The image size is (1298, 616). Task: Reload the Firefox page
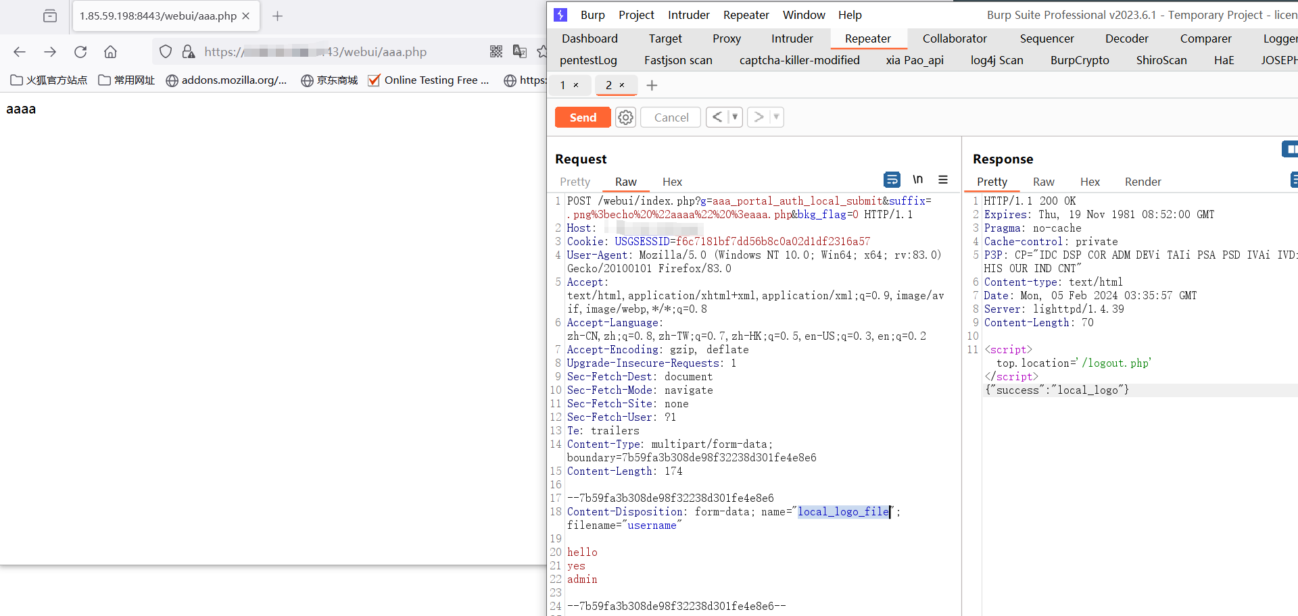pyautogui.click(x=80, y=51)
